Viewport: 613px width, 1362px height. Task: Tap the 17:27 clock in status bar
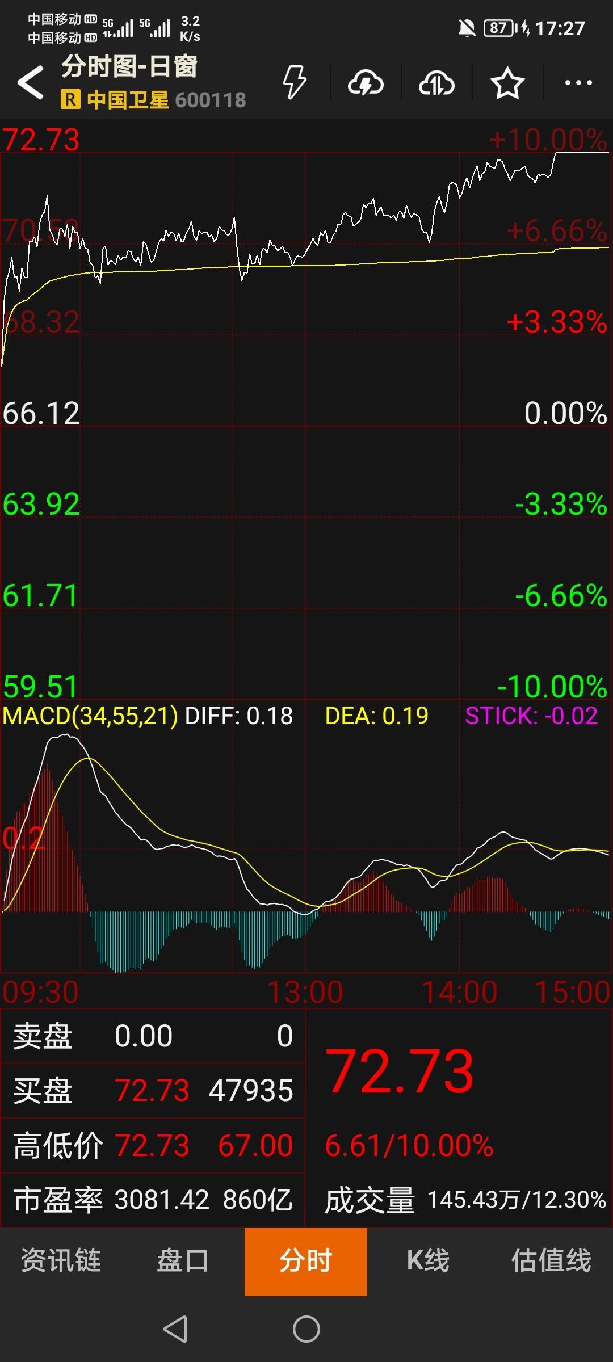560,28
